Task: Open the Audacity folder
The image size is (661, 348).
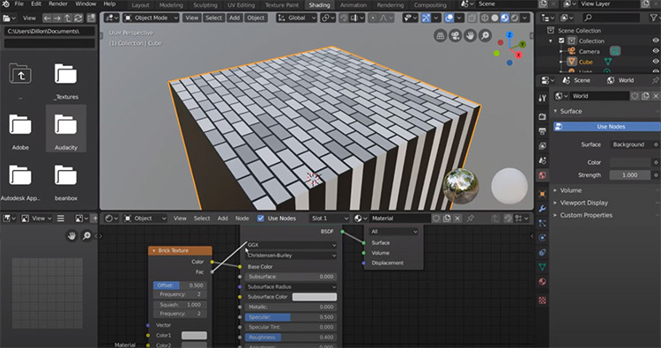Action: click(66, 129)
